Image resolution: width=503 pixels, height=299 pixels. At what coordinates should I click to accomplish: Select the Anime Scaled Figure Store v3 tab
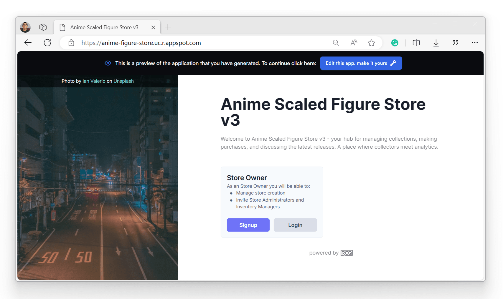coord(107,27)
